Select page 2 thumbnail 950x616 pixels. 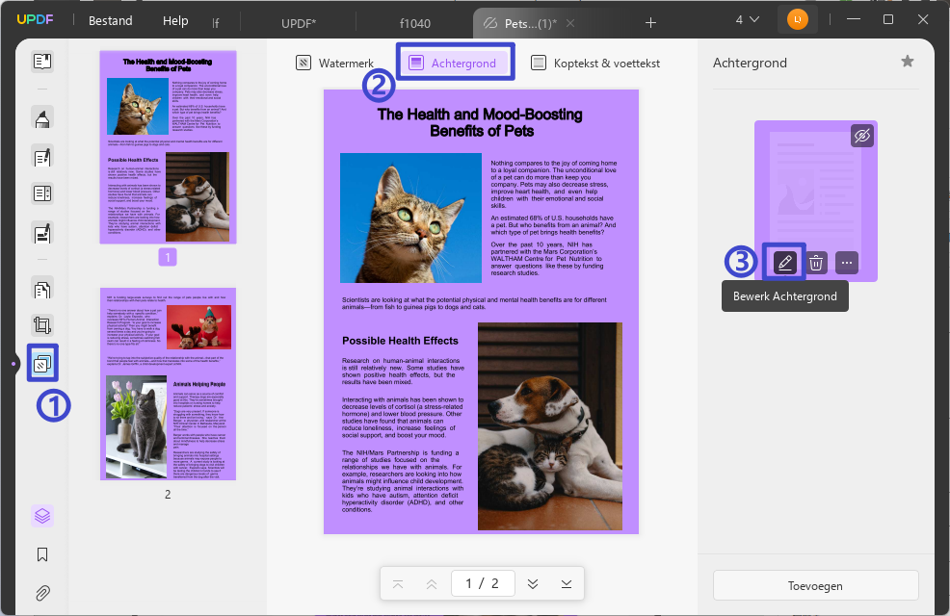pyautogui.click(x=168, y=384)
